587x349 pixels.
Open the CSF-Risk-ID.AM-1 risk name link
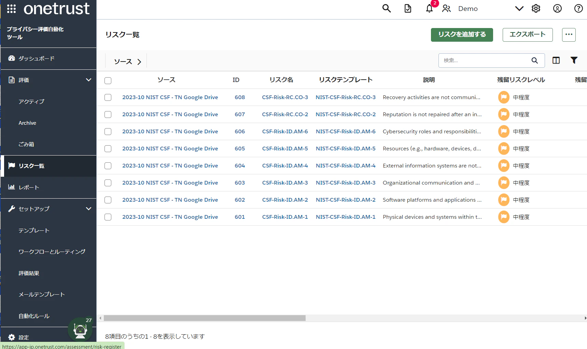point(285,217)
